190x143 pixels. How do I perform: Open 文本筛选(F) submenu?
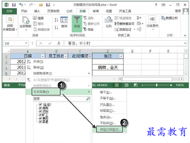[59, 92]
